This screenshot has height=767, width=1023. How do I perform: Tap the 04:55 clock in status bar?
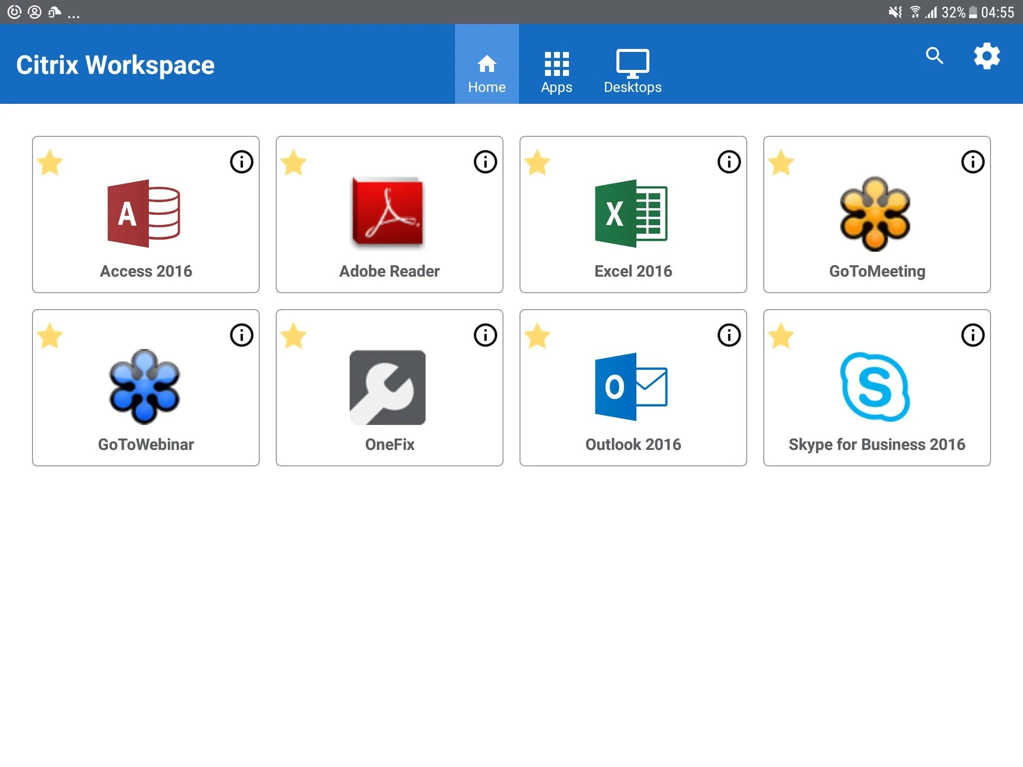pos(998,12)
